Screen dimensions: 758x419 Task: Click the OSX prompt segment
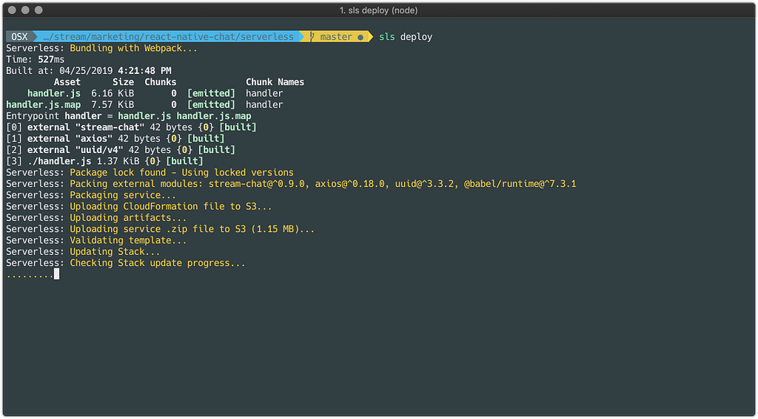tap(17, 37)
